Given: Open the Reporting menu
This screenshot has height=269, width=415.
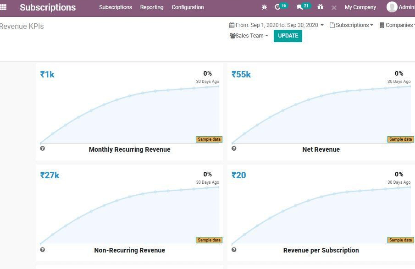Looking at the screenshot, I should [x=152, y=7].
